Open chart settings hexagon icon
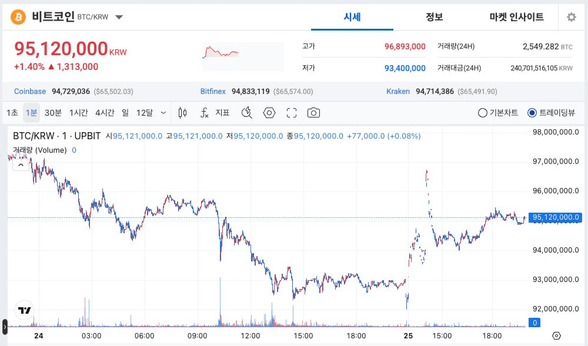The height and width of the screenshot is (346, 588). [269, 113]
